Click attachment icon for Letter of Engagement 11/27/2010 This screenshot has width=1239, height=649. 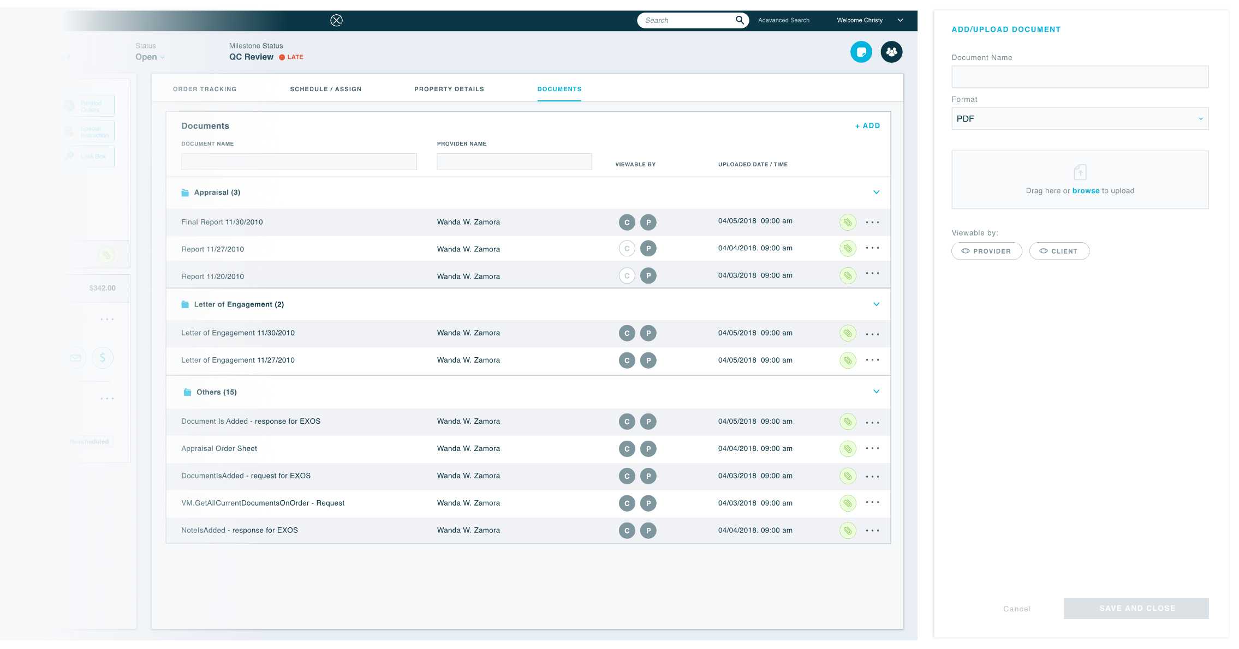point(847,360)
